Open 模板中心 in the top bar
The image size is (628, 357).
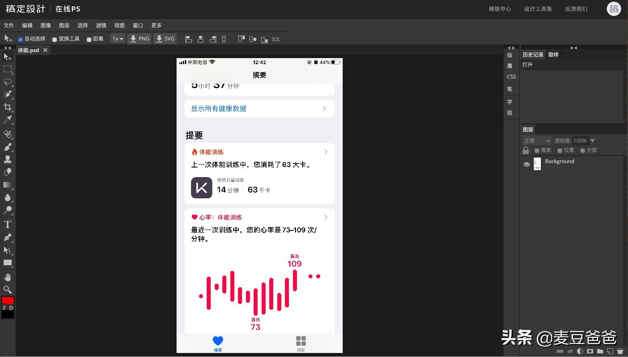tap(500, 9)
